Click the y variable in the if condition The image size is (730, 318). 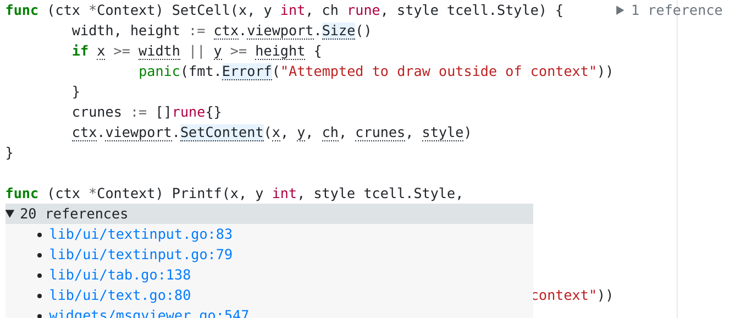[218, 51]
